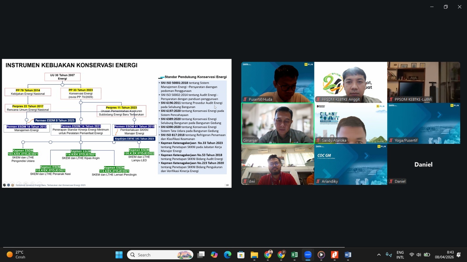Image resolution: width=467 pixels, height=262 pixels.
Task: Expand hidden system tray icons chevron
Action: pos(379,255)
